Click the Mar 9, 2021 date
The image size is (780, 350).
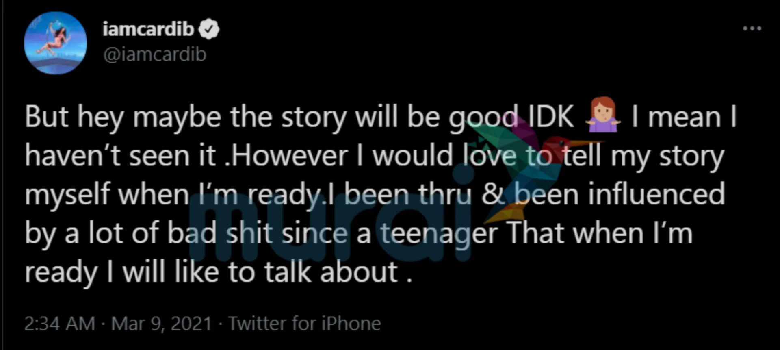(162, 324)
